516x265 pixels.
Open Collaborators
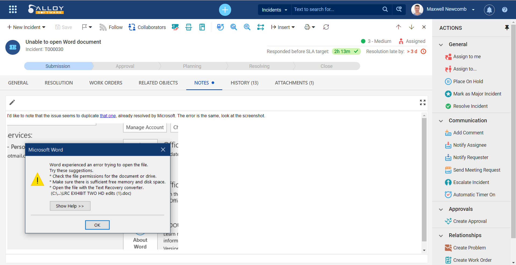[147, 27]
